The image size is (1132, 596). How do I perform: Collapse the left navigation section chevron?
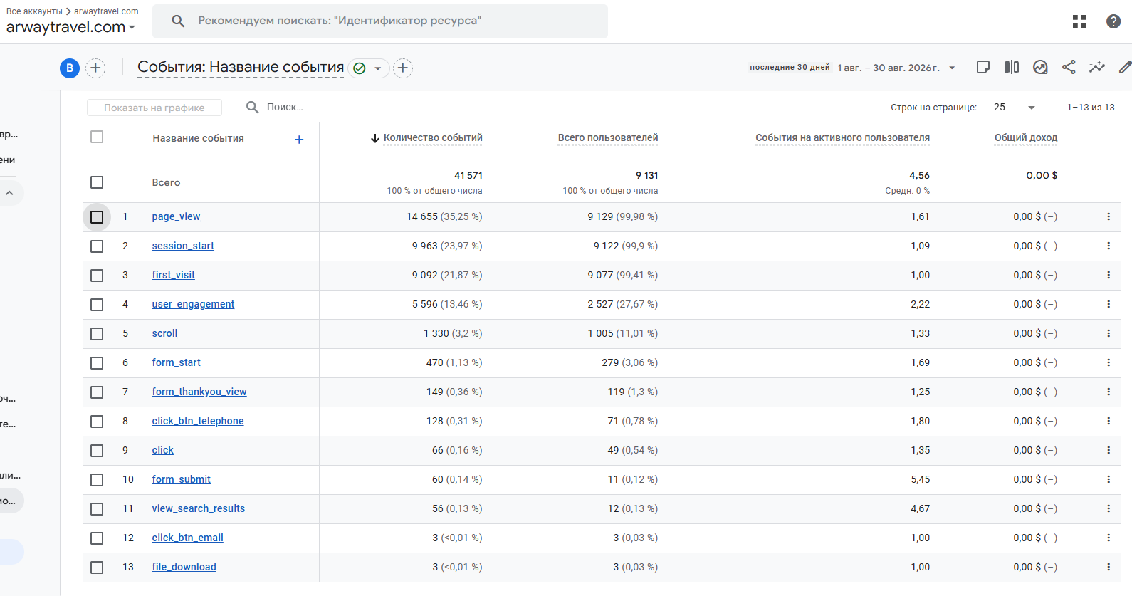coord(9,193)
